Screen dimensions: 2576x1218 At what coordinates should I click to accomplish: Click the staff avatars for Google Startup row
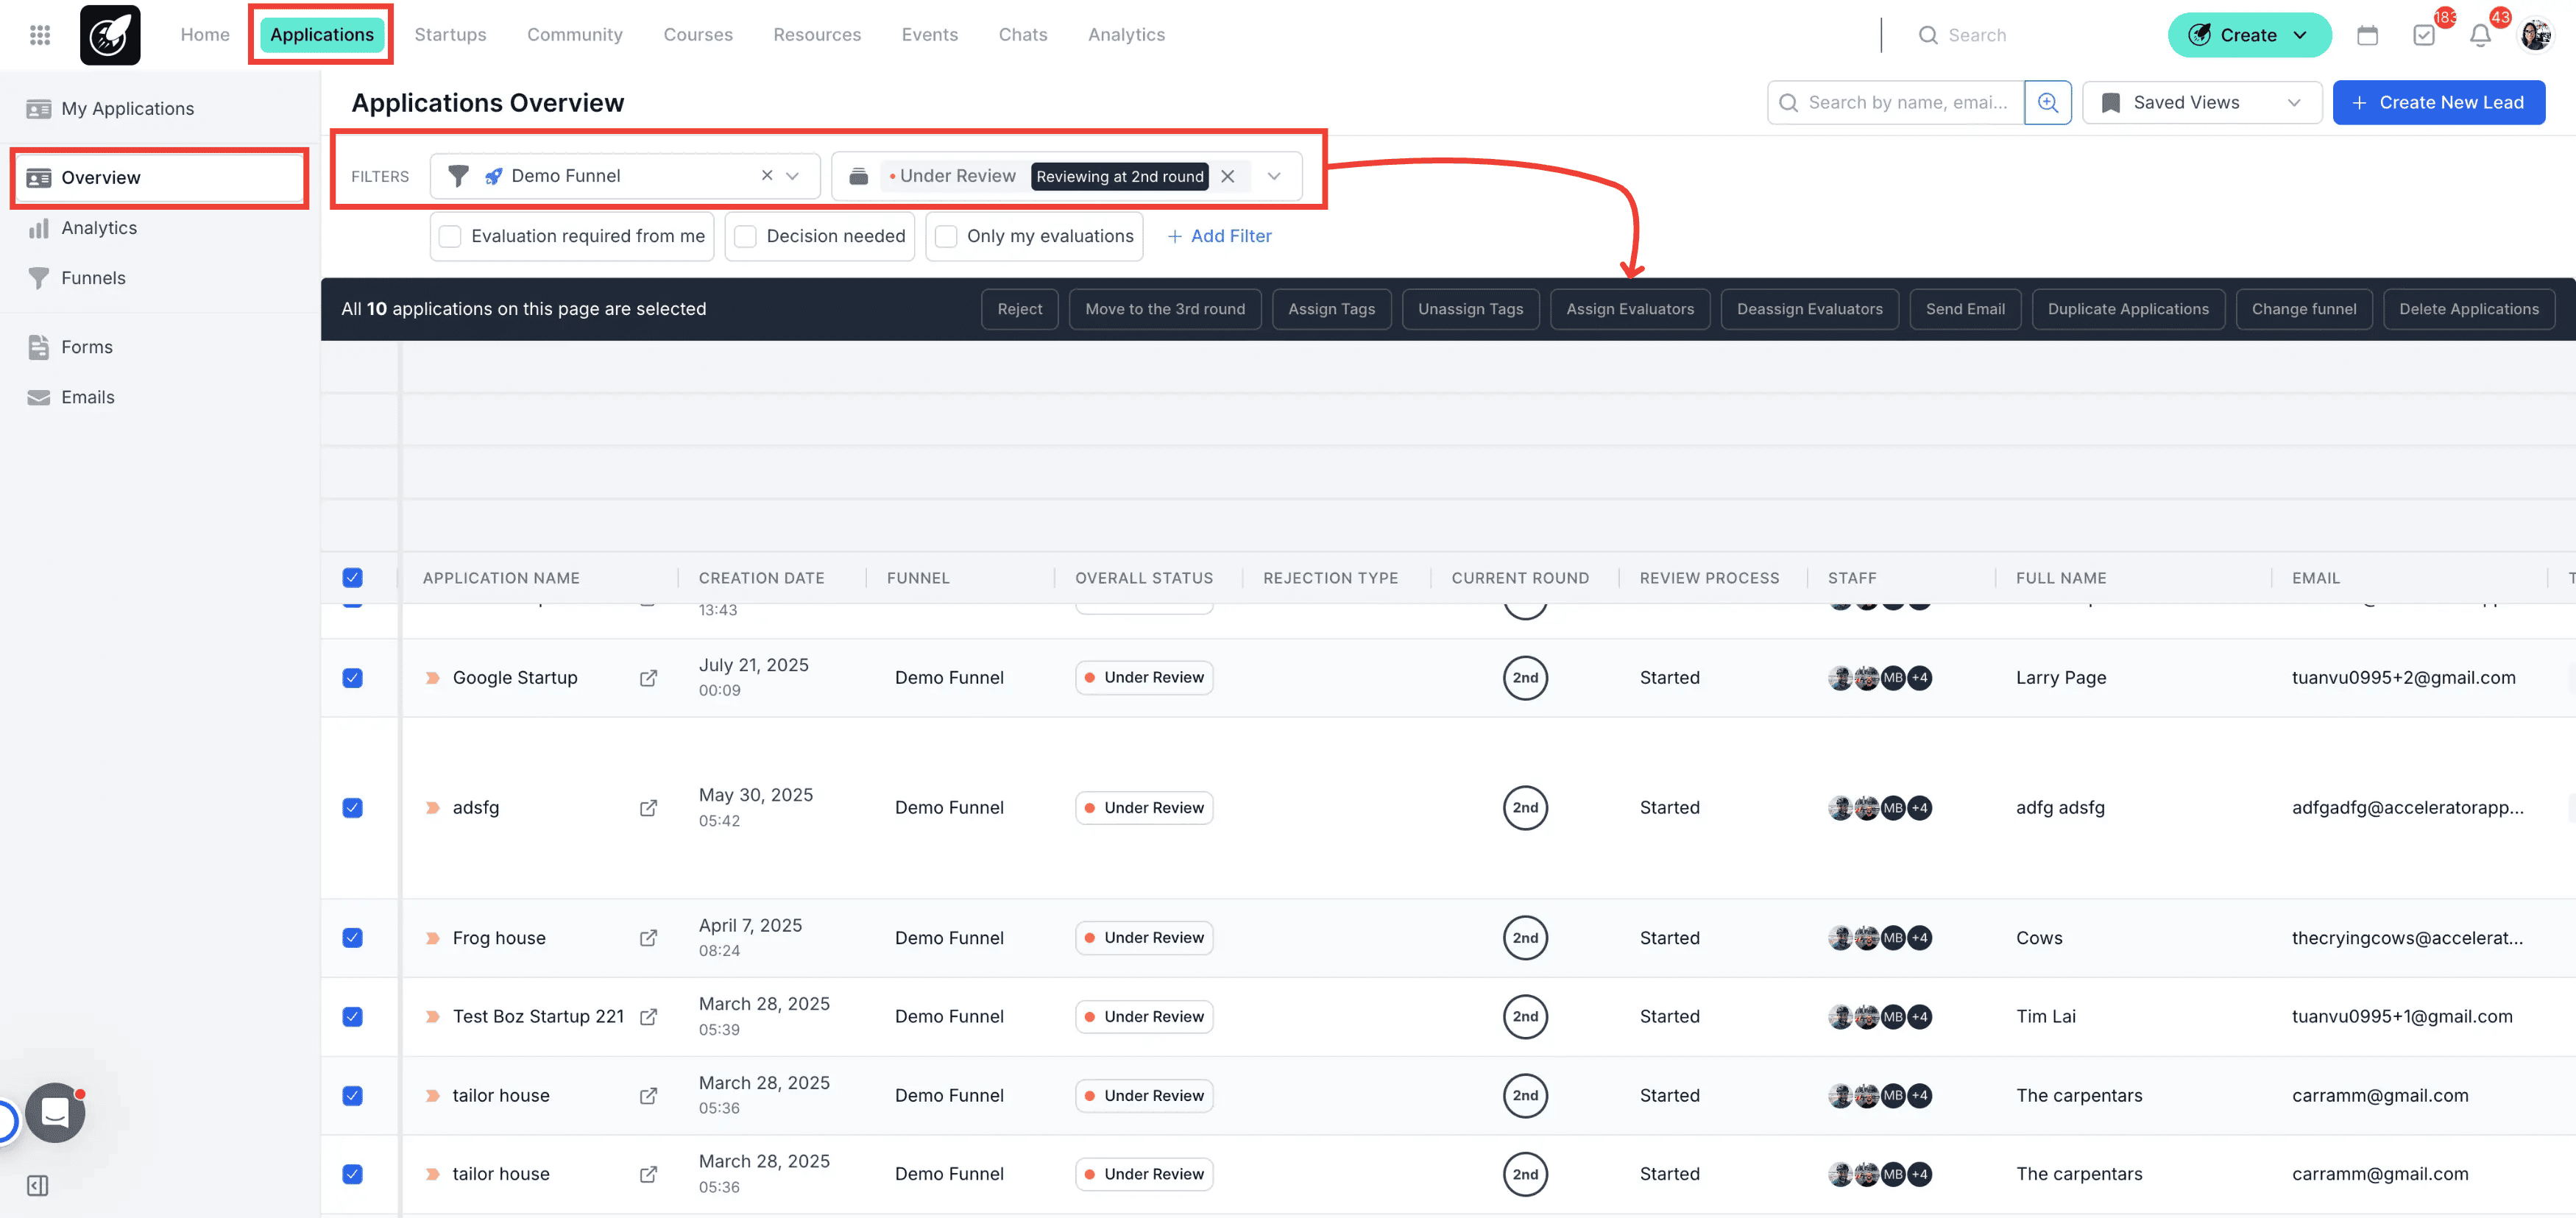[x=1879, y=678]
